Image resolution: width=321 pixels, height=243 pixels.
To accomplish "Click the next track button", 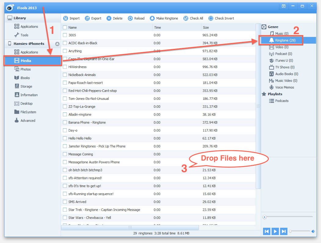I will (x=283, y=231).
